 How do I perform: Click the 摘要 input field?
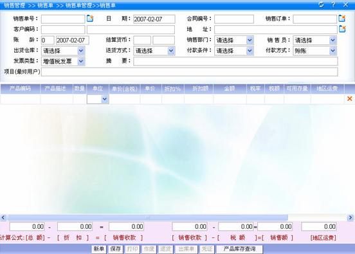pos(235,61)
